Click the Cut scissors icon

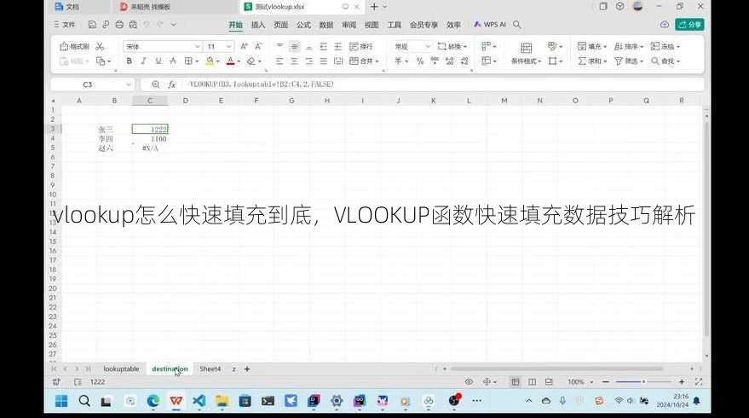(100, 46)
